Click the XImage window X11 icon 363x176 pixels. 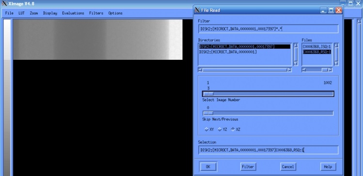pos(4,3)
